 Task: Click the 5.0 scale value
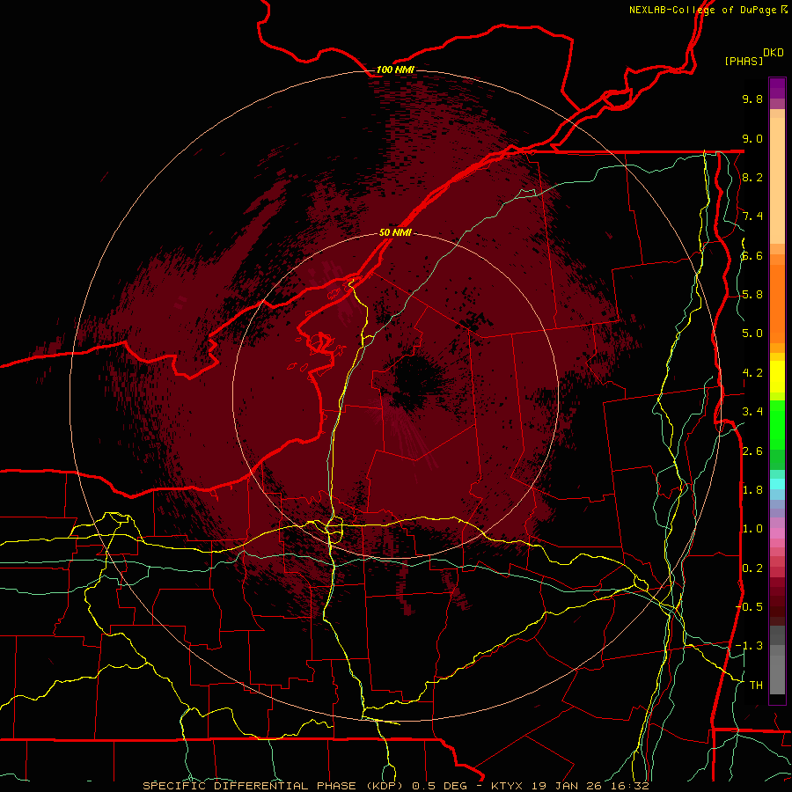coord(752,334)
